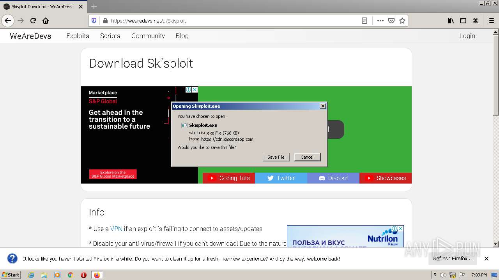Open the Discord link button
The width and height of the screenshot is (499, 280).
[x=333, y=178]
